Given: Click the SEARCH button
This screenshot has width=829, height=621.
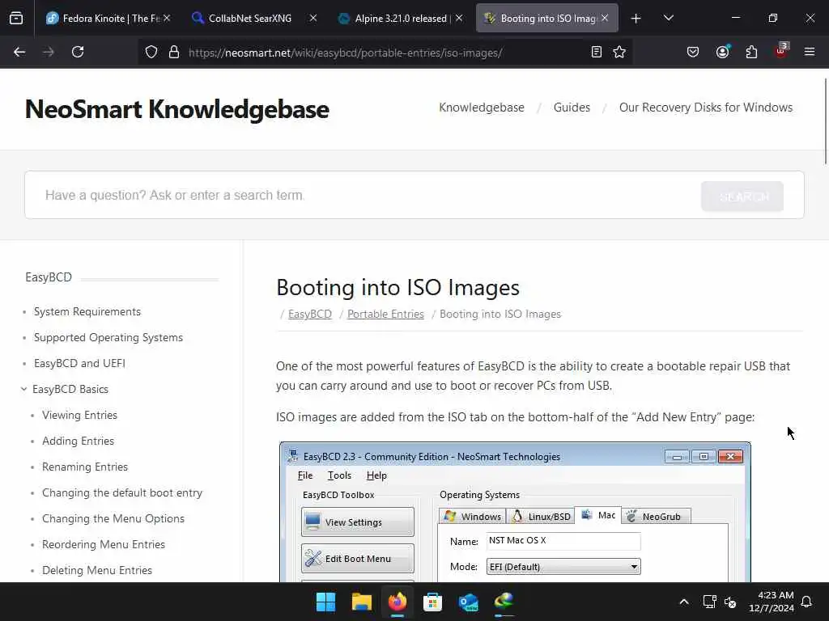Looking at the screenshot, I should coord(742,196).
